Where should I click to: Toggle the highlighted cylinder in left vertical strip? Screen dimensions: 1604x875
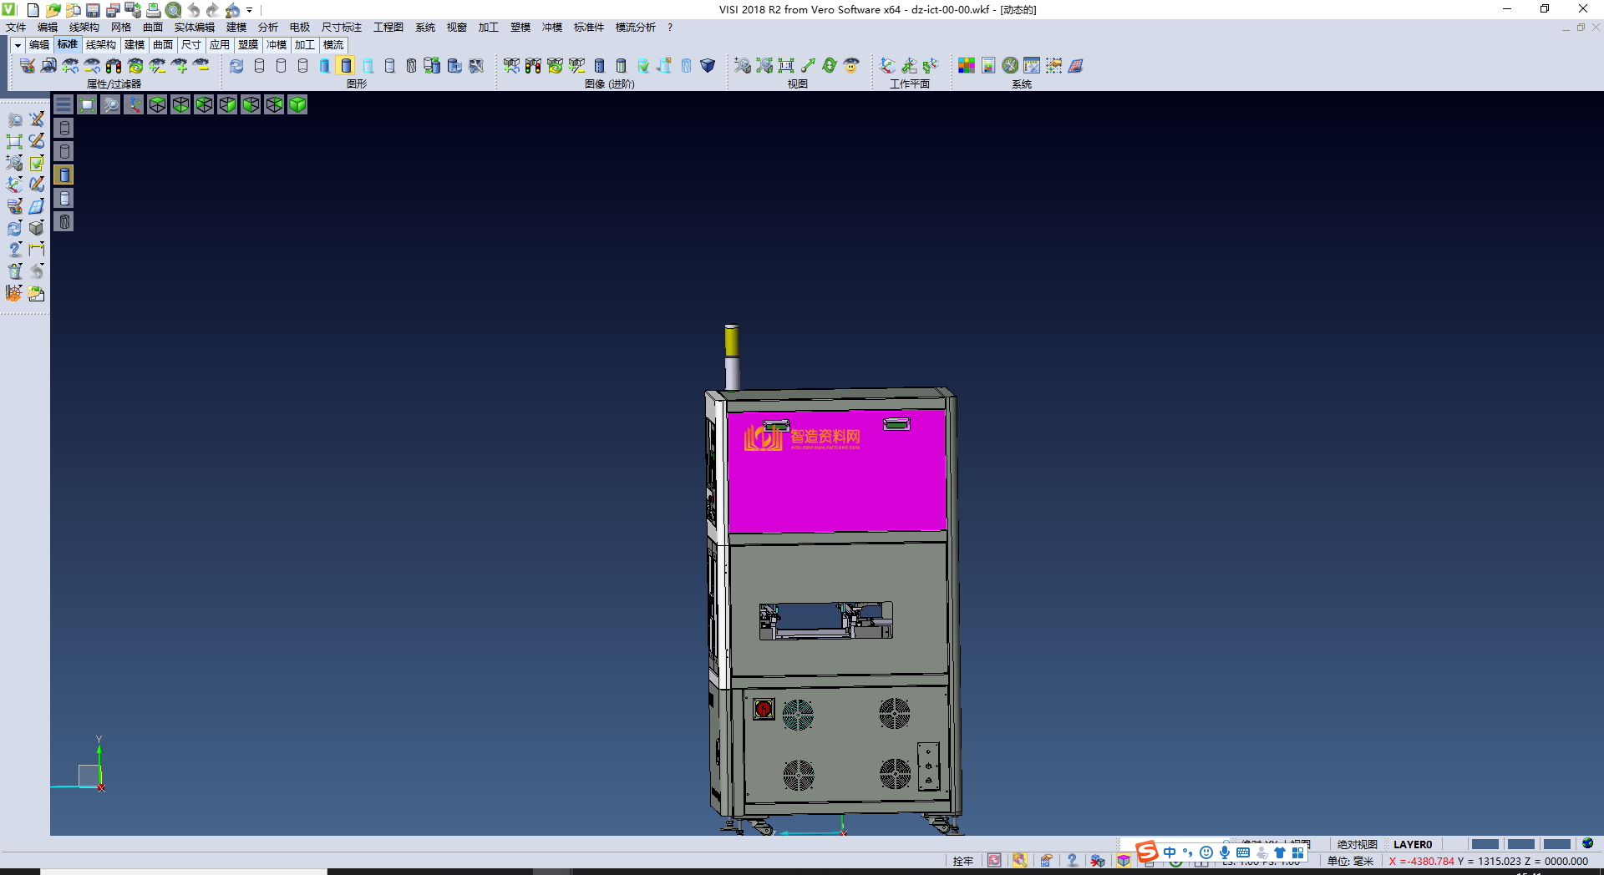(64, 174)
